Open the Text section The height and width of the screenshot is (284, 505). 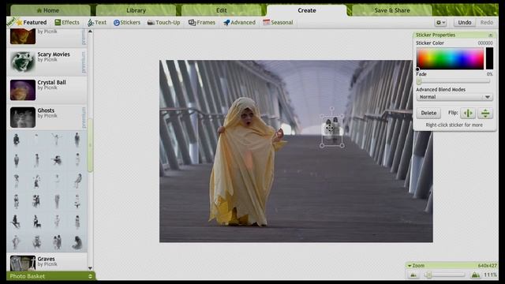pyautogui.click(x=96, y=22)
